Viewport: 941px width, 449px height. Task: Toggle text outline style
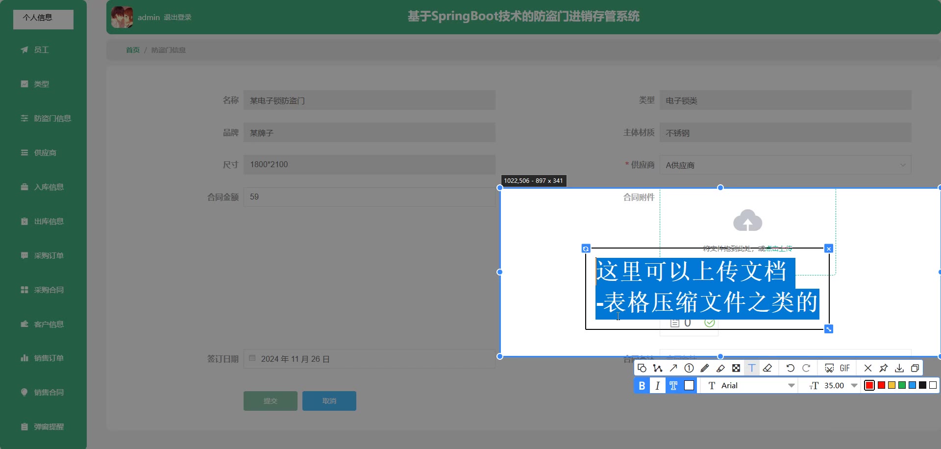(x=673, y=386)
